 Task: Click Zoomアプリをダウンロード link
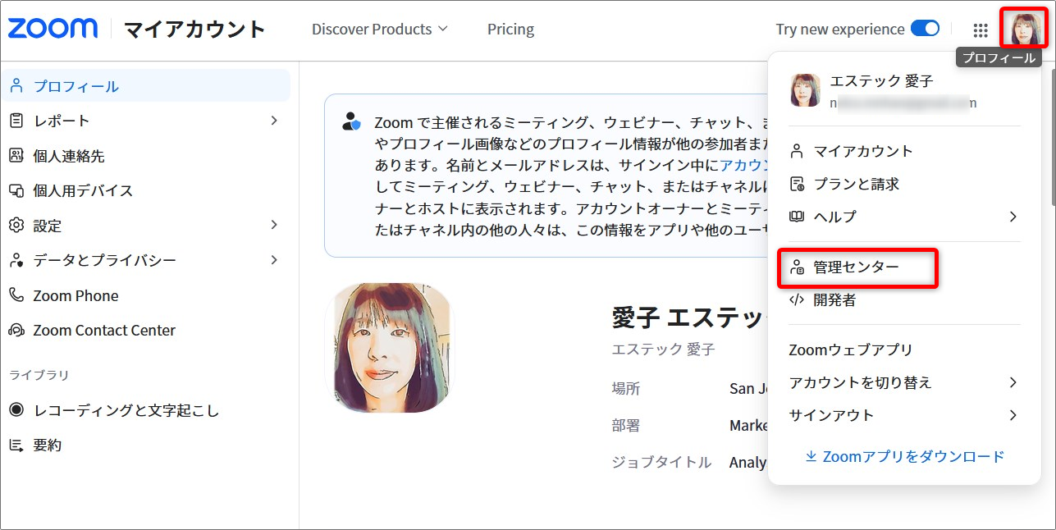(904, 456)
